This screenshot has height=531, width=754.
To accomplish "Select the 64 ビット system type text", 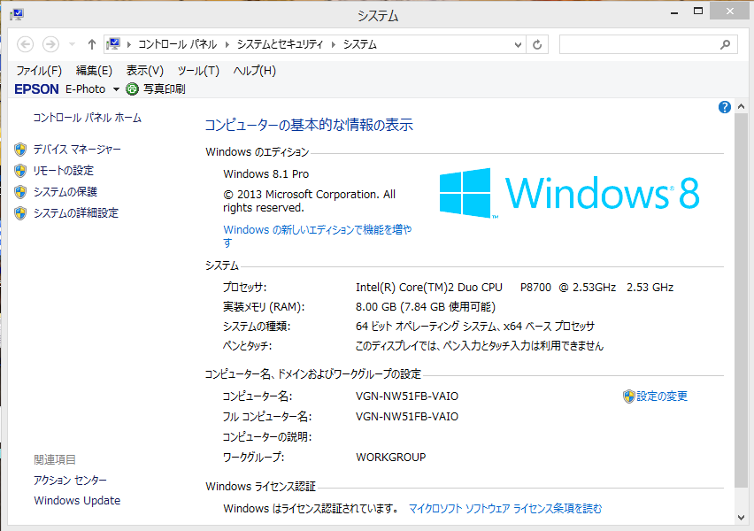I will pyautogui.click(x=475, y=327).
